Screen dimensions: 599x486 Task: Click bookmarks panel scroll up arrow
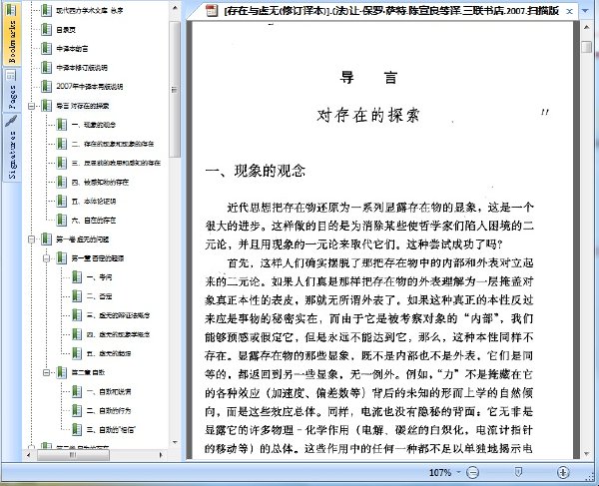click(175, 8)
